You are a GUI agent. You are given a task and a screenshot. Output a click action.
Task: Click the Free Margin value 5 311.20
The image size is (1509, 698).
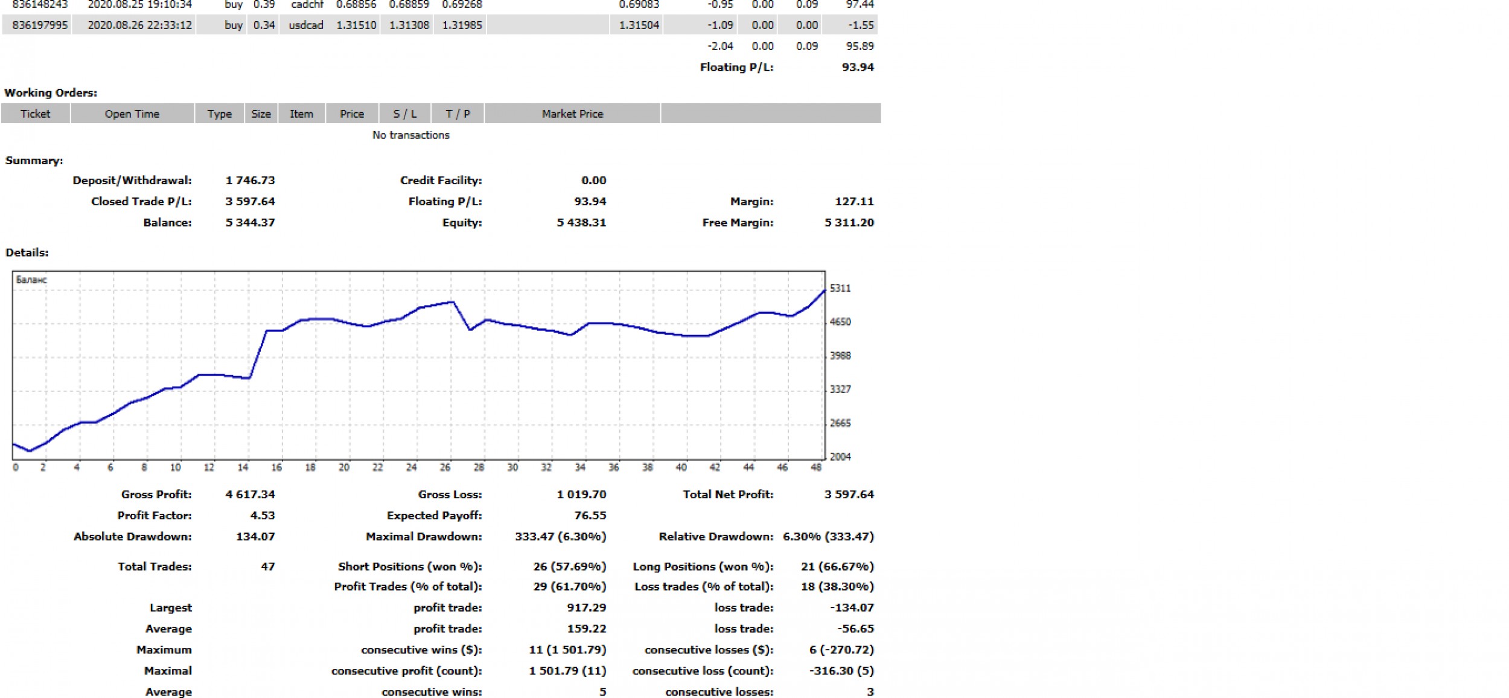tap(849, 222)
